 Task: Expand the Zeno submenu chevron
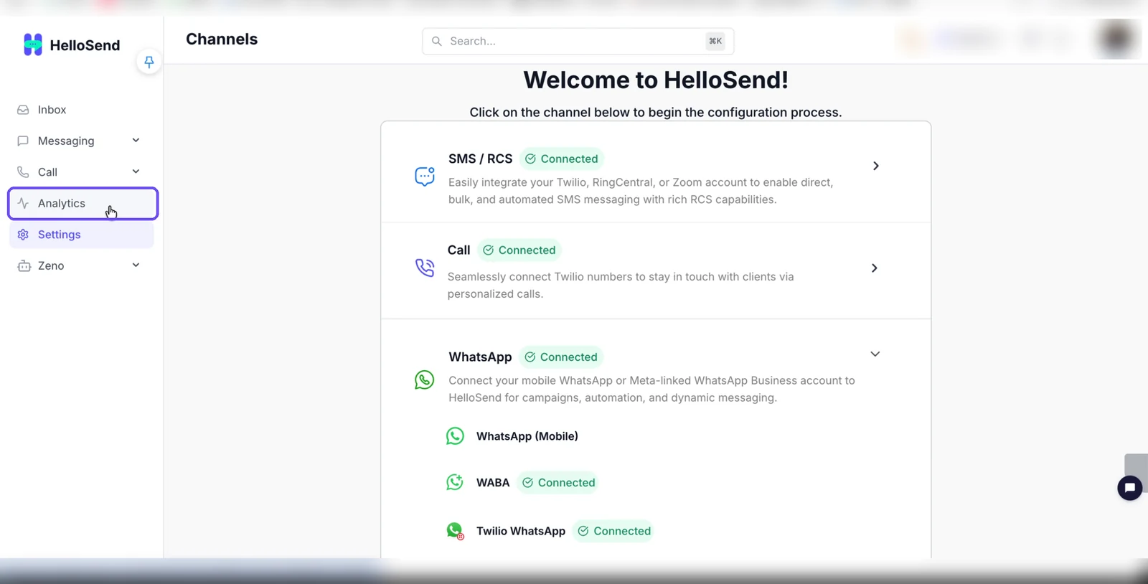136,265
